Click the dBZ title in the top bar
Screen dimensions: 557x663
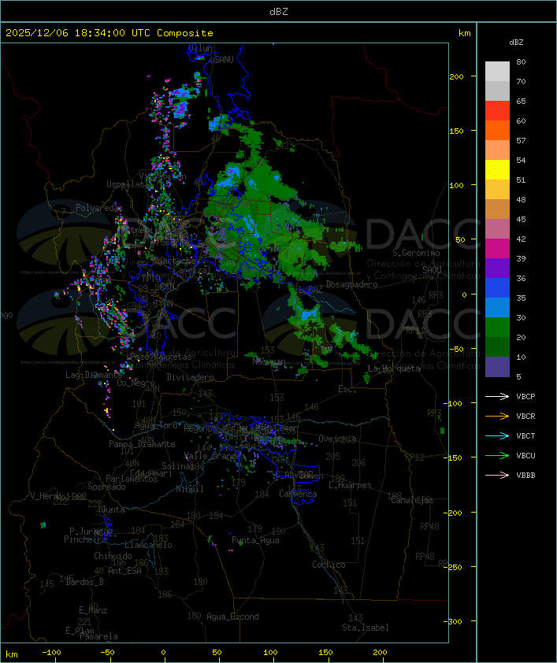tap(279, 11)
